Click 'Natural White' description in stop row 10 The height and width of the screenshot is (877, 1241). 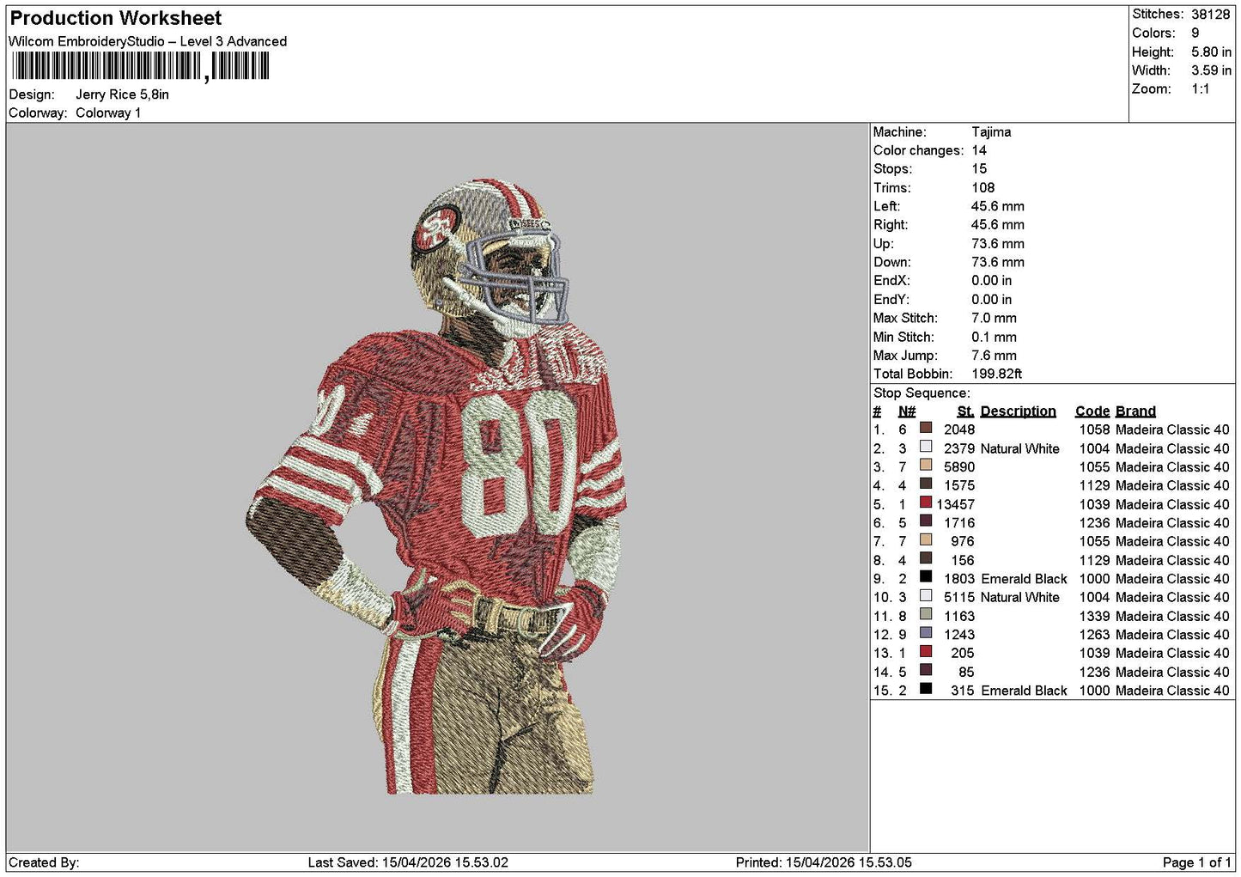point(1020,597)
